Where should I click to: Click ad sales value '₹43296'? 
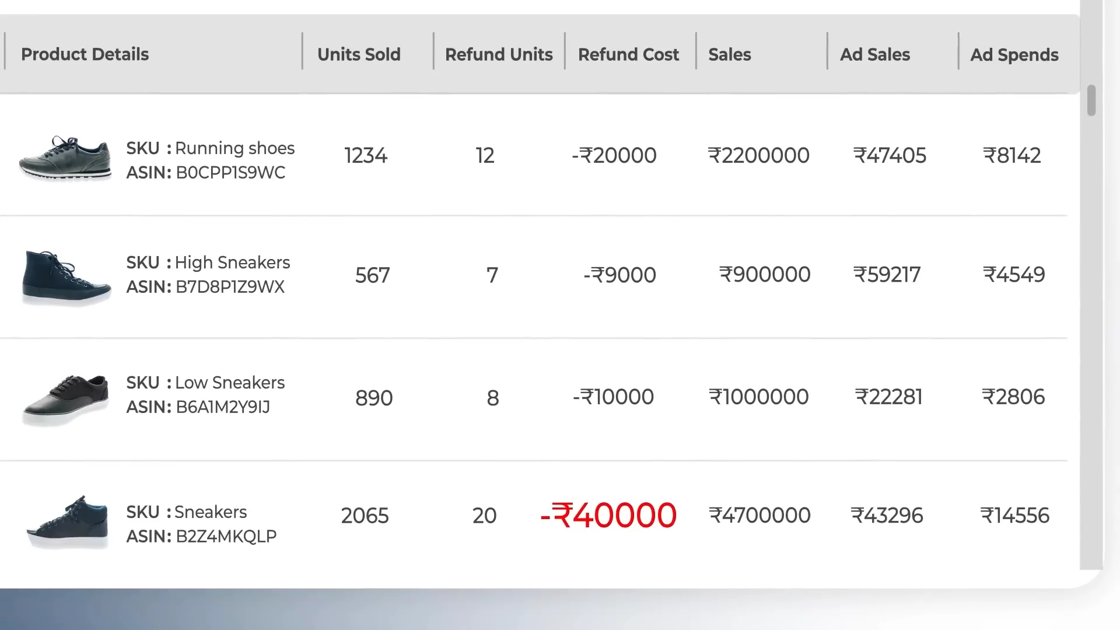coord(887,516)
